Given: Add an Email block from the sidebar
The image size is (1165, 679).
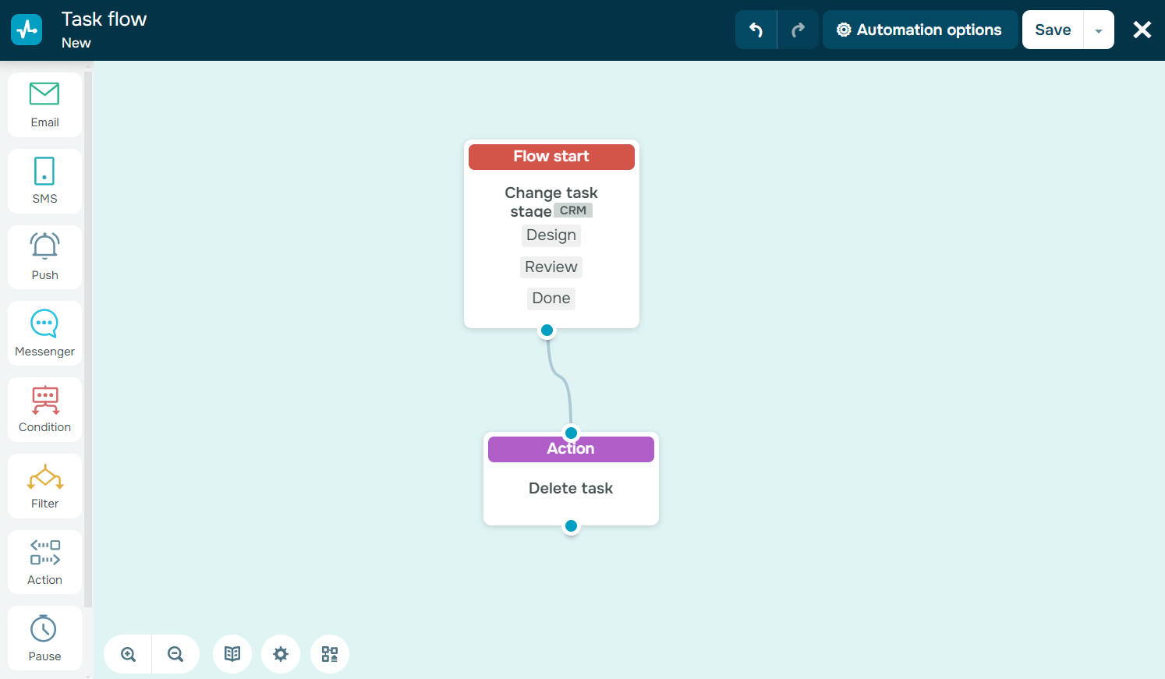Looking at the screenshot, I should click(44, 105).
